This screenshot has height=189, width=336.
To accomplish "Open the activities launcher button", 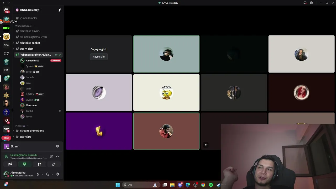I will click(39, 164).
